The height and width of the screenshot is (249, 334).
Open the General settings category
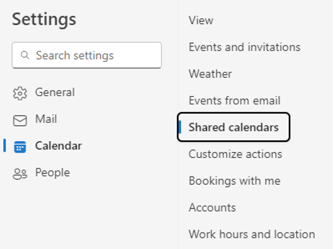55,92
